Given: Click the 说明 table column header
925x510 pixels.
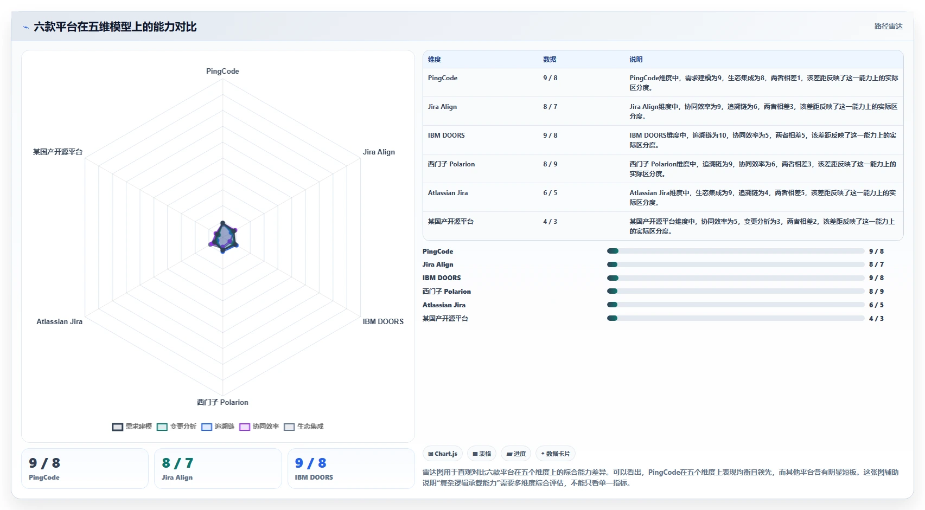Looking at the screenshot, I should 636,60.
